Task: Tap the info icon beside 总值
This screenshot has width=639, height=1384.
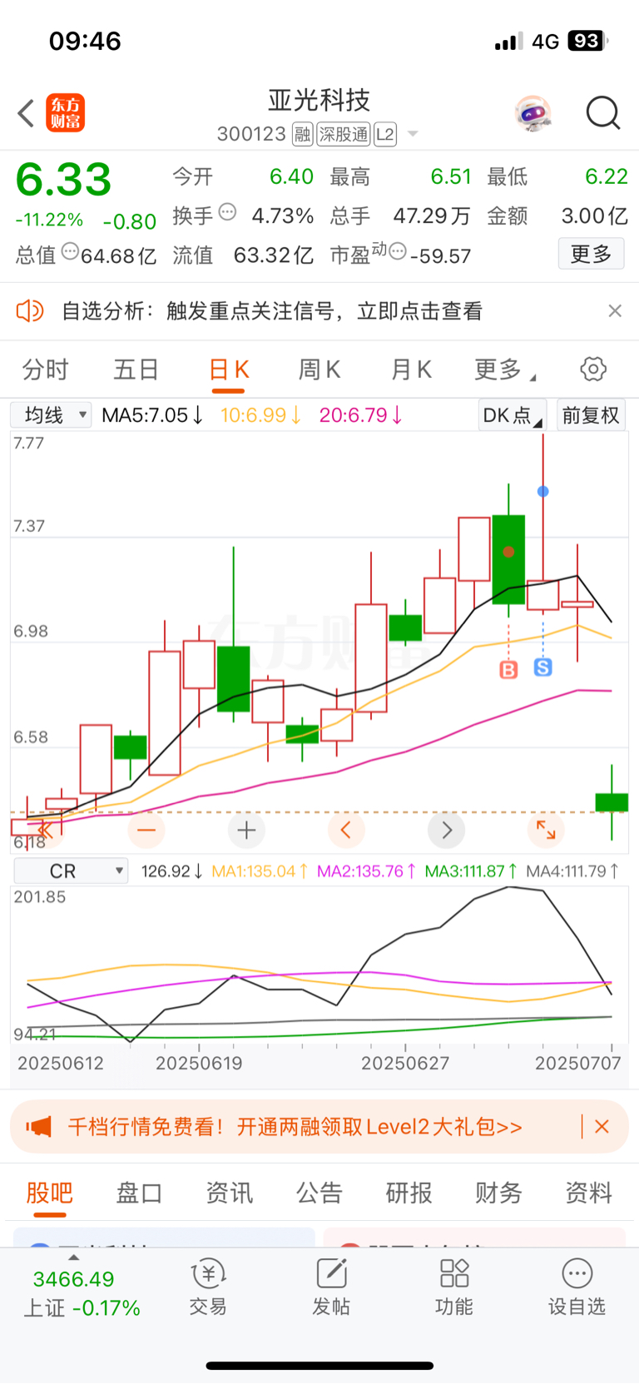Action: pyautogui.click(x=71, y=251)
